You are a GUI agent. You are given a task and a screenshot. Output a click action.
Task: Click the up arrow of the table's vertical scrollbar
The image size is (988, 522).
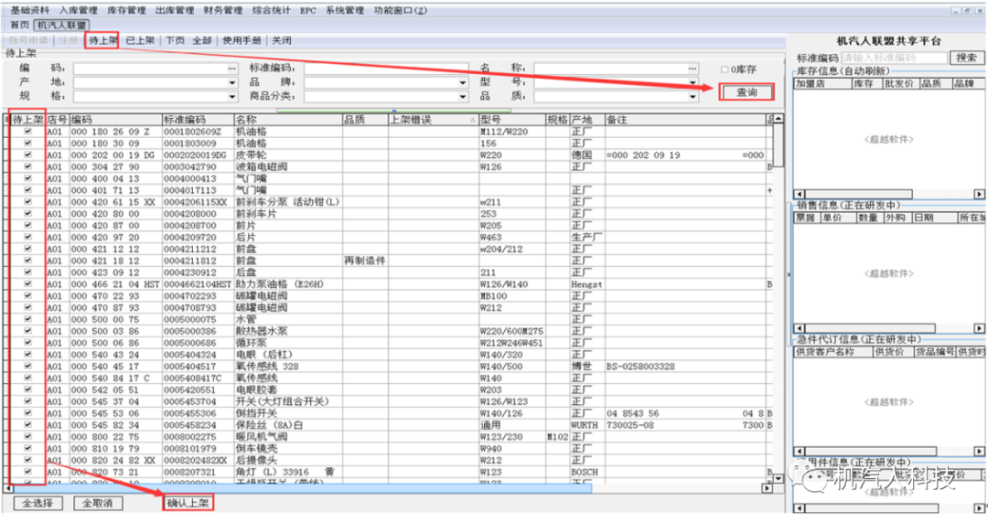coord(779,120)
